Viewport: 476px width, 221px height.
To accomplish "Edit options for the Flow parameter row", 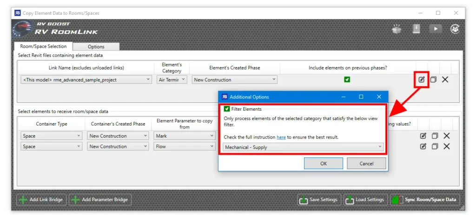I will [423, 146].
